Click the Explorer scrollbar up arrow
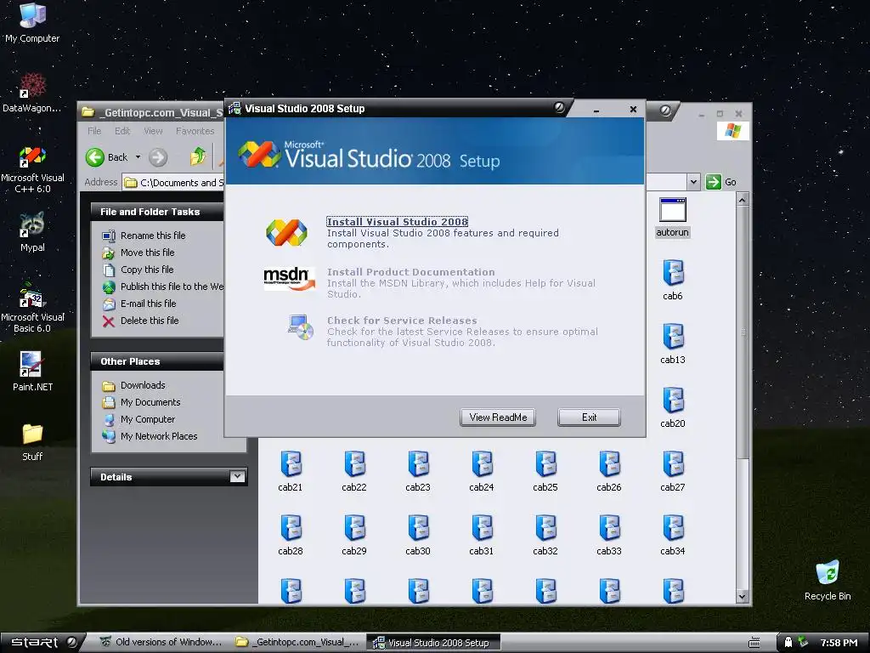The height and width of the screenshot is (653, 870). (743, 199)
